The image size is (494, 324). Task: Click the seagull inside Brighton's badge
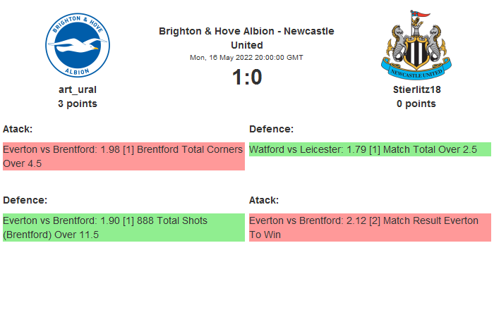coord(78,48)
